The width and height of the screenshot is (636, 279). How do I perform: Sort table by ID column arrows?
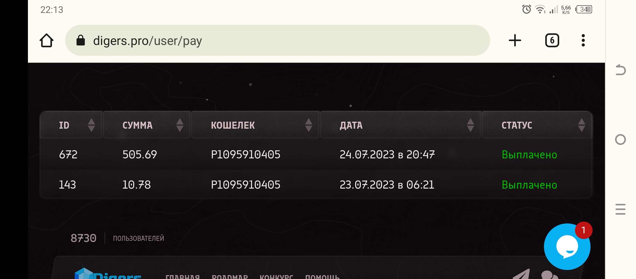[91, 125]
